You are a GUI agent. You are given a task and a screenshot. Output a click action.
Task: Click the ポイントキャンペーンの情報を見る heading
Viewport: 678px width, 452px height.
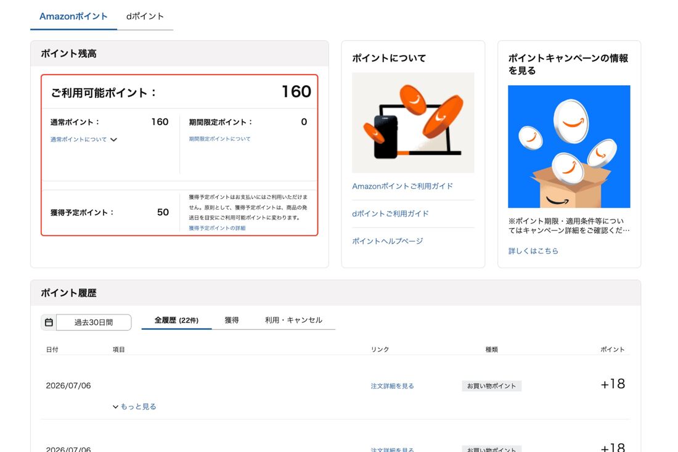568,65
